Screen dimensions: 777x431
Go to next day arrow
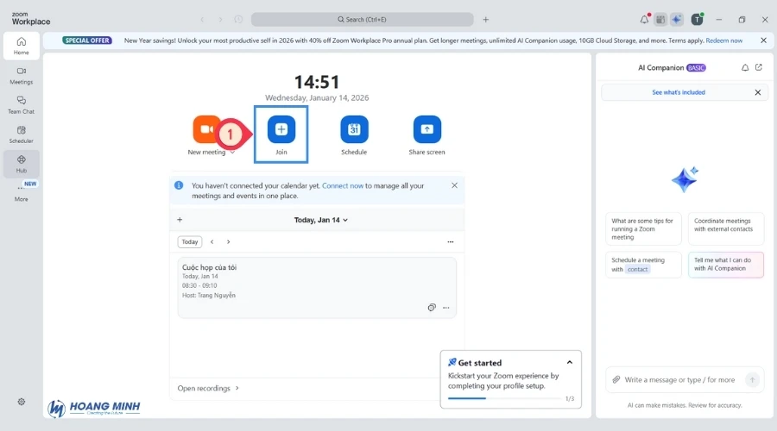pos(229,242)
